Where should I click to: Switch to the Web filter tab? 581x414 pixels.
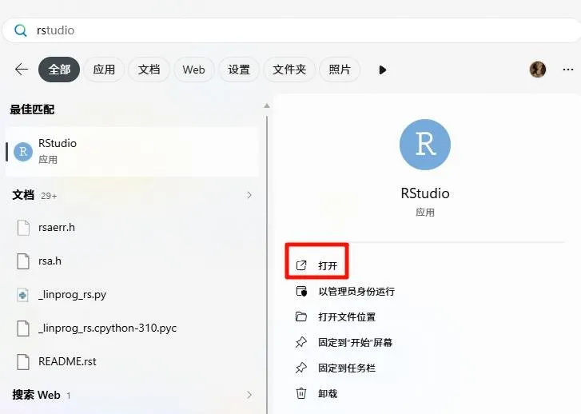click(x=193, y=70)
